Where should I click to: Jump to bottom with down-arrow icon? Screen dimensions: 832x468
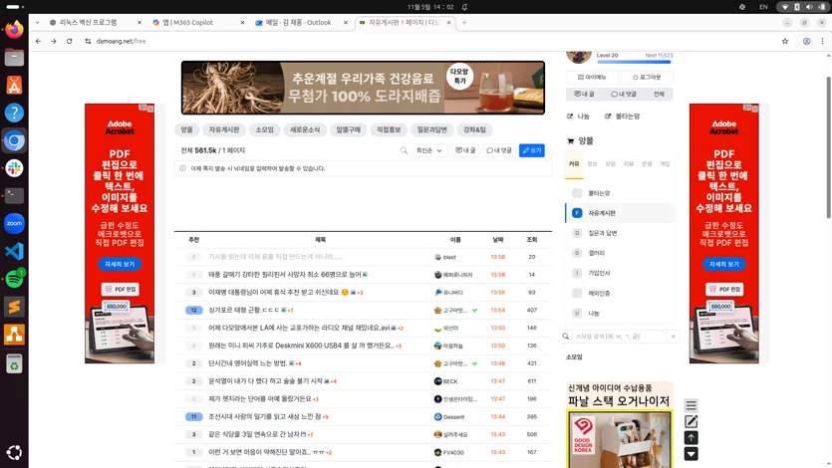[x=691, y=454]
